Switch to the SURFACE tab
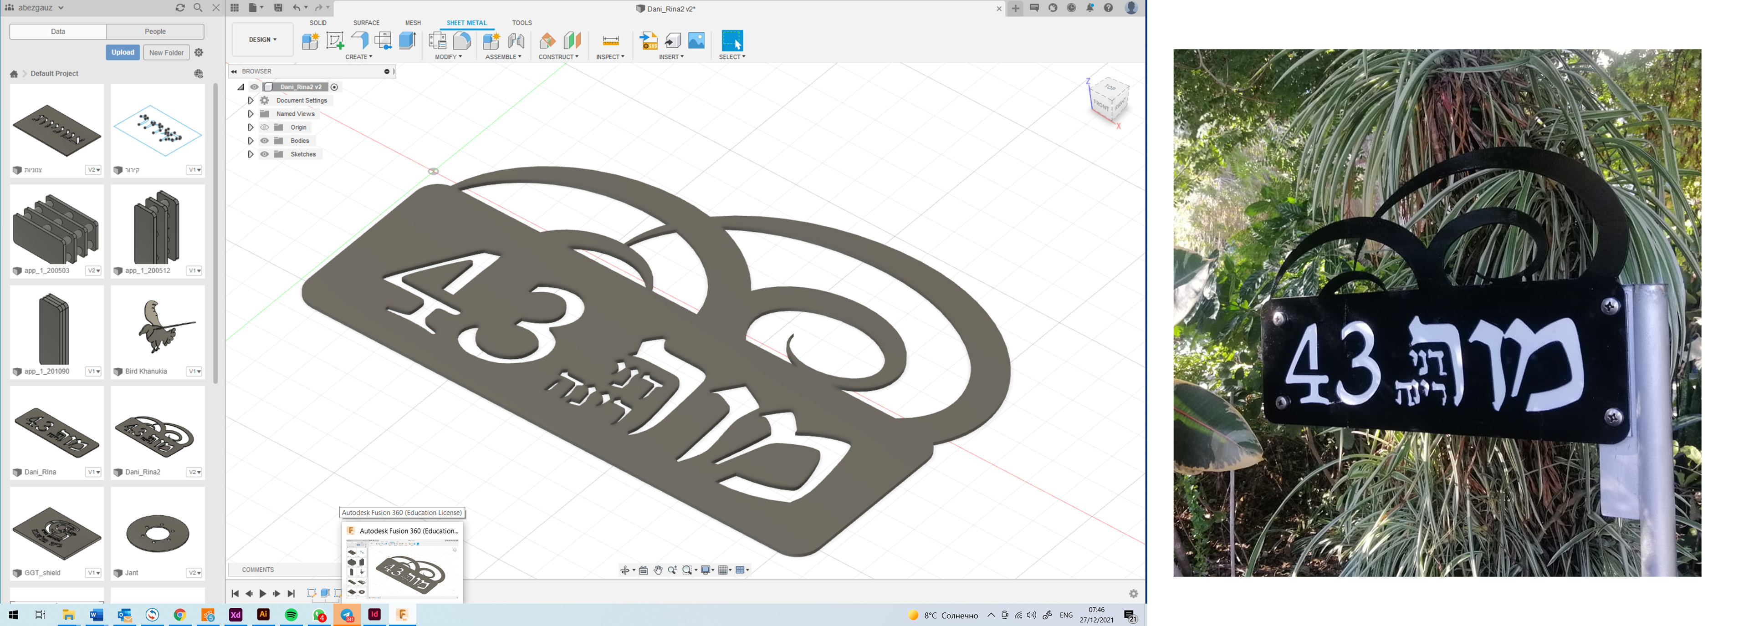This screenshot has height=626, width=1749. pos(366,23)
